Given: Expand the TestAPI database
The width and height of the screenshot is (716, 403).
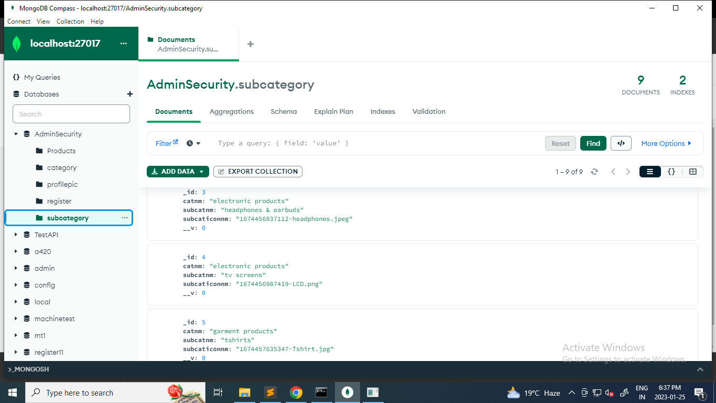Looking at the screenshot, I should (x=16, y=235).
